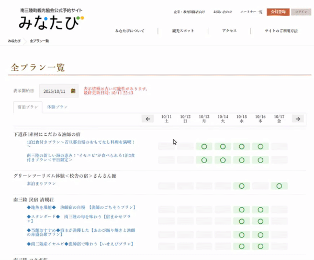Open イセエビが食べられる1泊2食付きプラン link

point(81,158)
